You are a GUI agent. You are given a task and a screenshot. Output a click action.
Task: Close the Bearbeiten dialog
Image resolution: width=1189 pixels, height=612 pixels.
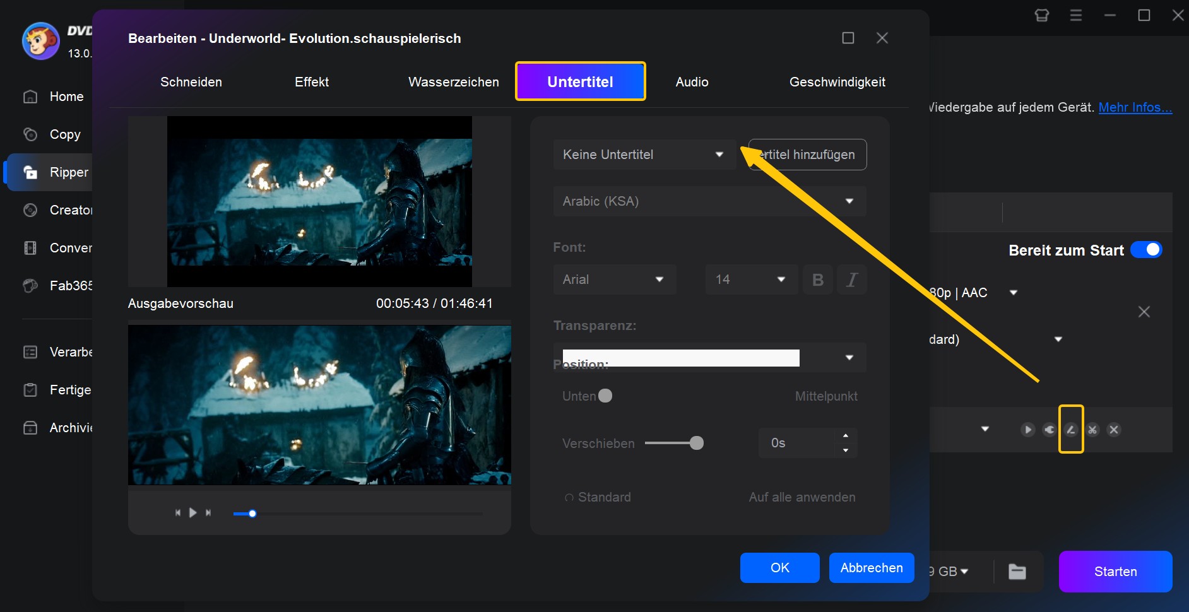click(882, 38)
